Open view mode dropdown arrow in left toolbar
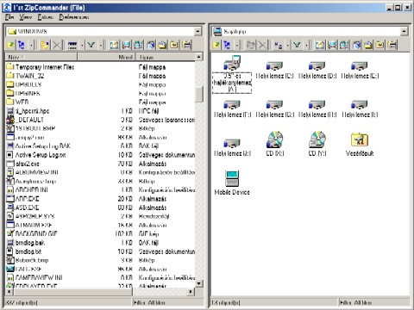This screenshot has width=414, height=310. [82, 45]
